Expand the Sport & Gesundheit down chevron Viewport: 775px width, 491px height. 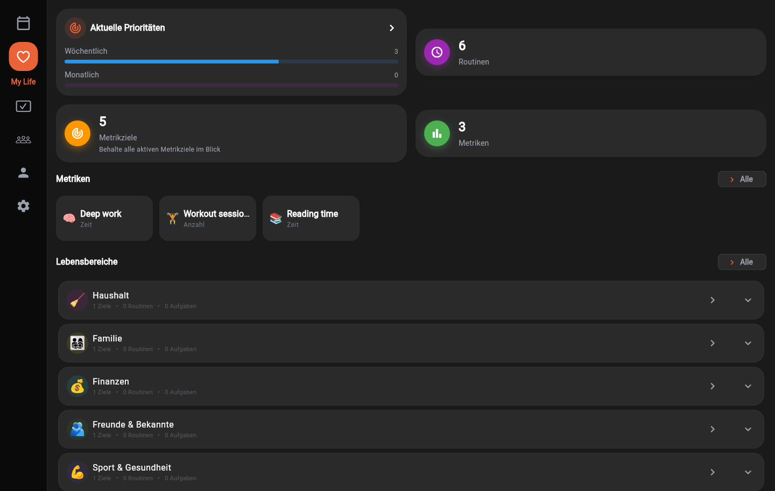(748, 472)
